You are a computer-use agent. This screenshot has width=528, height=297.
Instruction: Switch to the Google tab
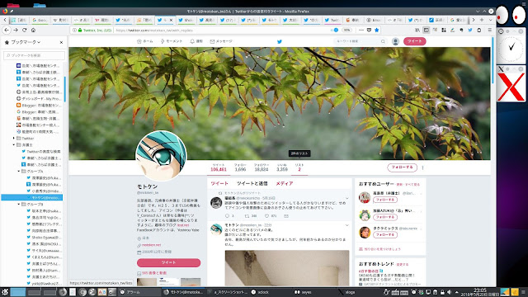pos(40,20)
